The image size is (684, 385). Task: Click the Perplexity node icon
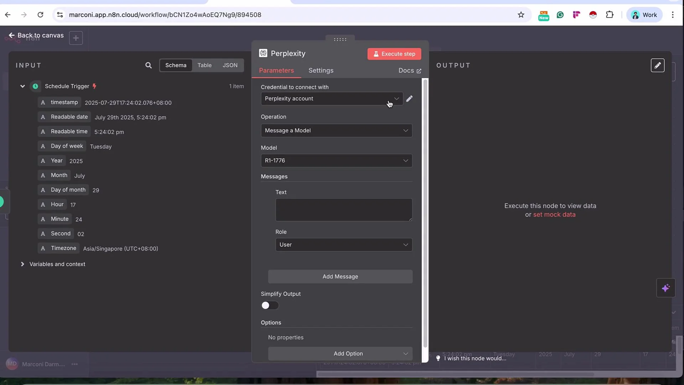(x=263, y=53)
